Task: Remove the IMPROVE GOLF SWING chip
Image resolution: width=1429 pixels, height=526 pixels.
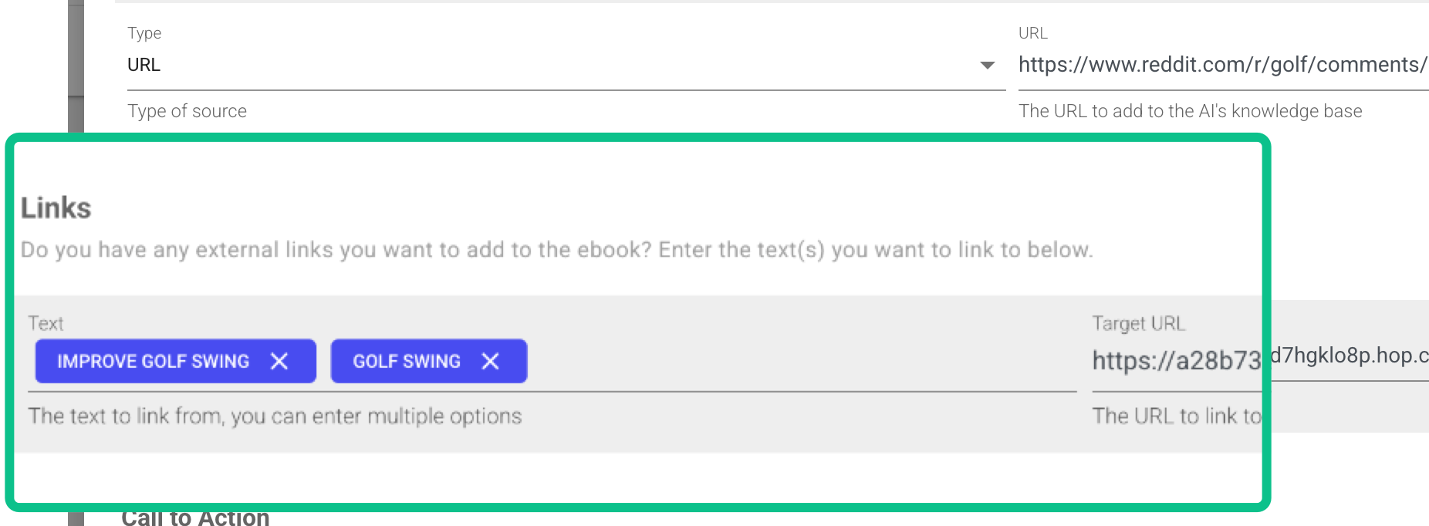Action: (x=279, y=361)
